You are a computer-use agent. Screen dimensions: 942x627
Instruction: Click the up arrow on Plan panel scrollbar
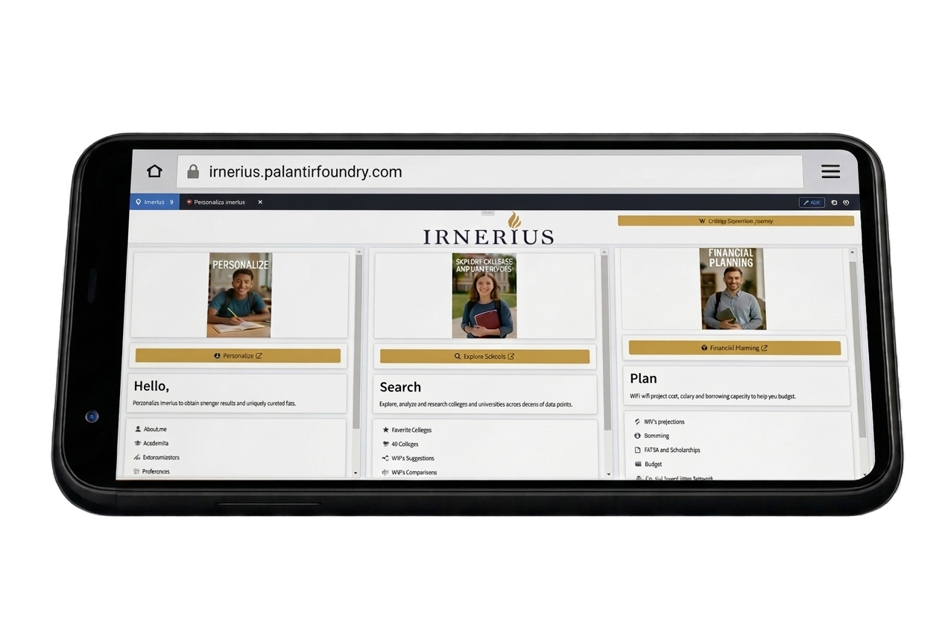[x=853, y=253]
